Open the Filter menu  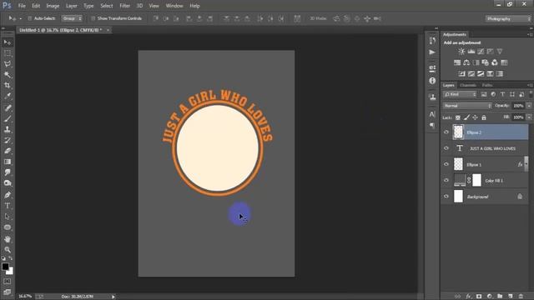tap(124, 6)
